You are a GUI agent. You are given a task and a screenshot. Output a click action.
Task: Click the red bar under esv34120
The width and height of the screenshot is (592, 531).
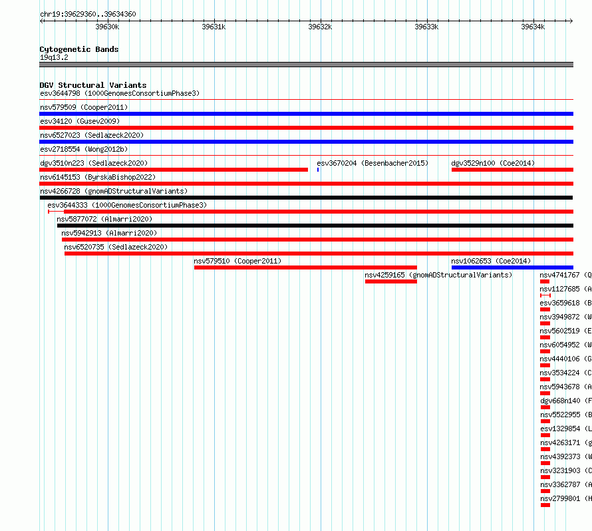pyautogui.click(x=306, y=128)
